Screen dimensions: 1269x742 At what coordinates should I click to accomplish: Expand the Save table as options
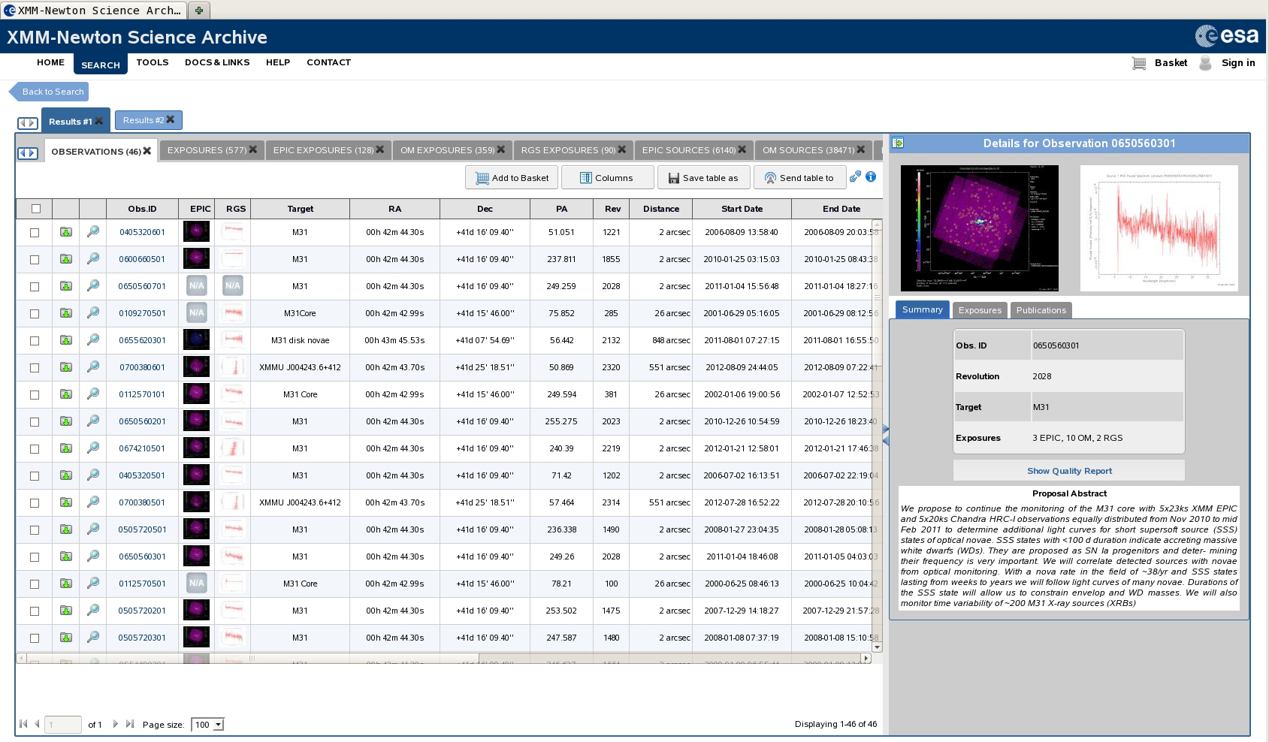(702, 178)
